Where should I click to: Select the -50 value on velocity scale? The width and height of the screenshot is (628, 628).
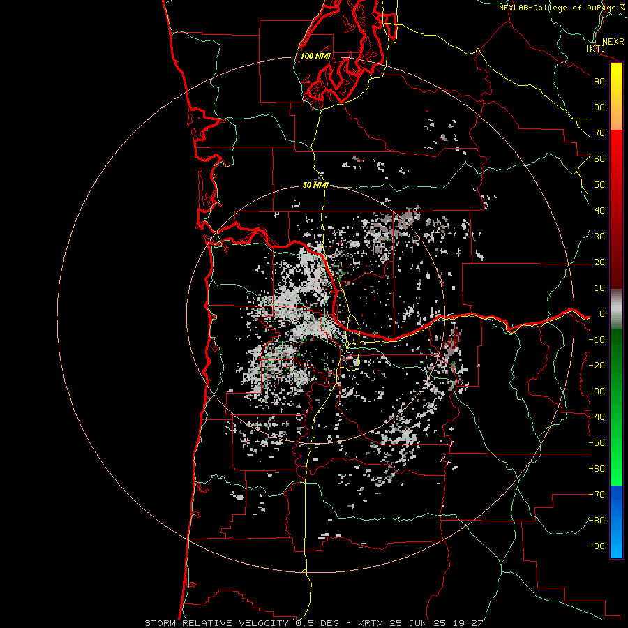[x=597, y=443]
